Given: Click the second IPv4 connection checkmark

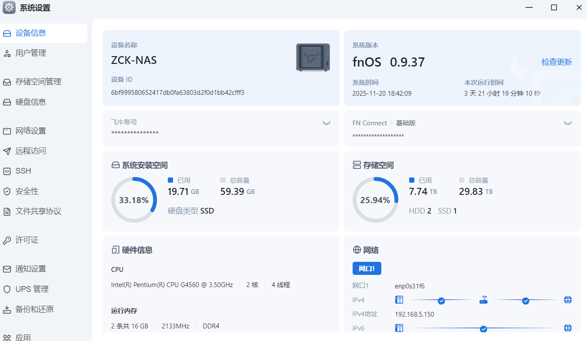Looking at the screenshot, I should [526, 301].
